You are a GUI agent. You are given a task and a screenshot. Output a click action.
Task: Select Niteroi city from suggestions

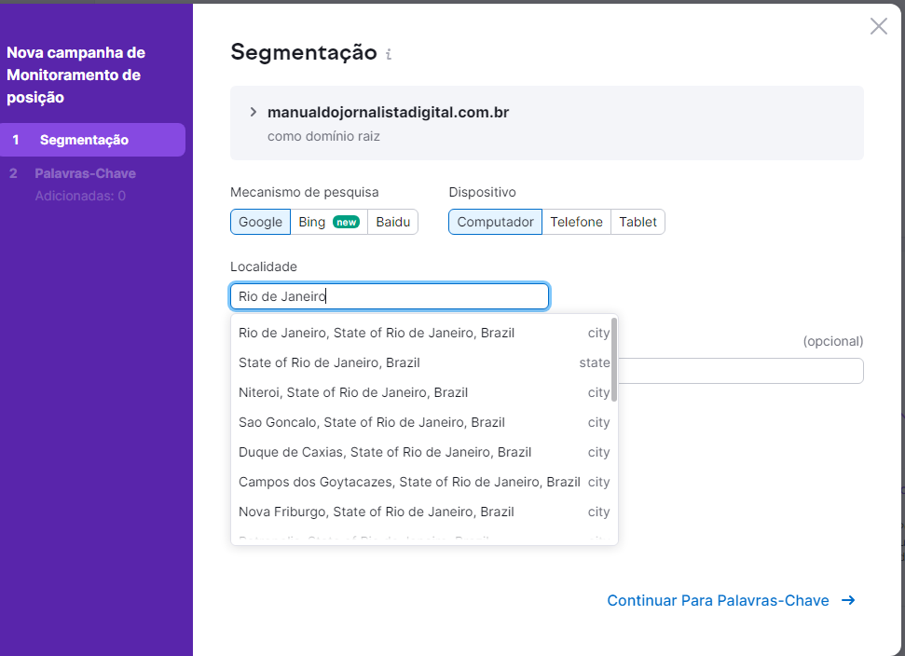[x=353, y=392]
